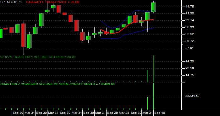Select the 33.52 price axis value
Viewport: 220px width, 116px height.
190,34
